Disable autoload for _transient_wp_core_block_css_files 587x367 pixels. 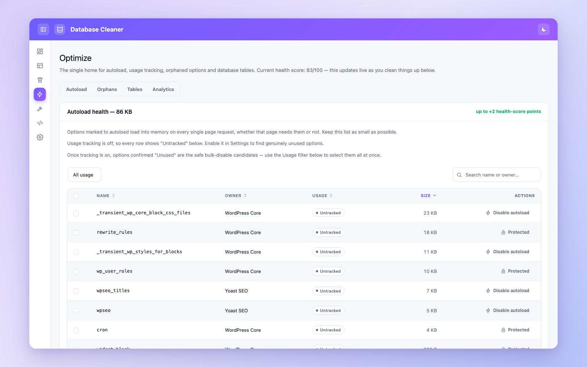pos(507,213)
